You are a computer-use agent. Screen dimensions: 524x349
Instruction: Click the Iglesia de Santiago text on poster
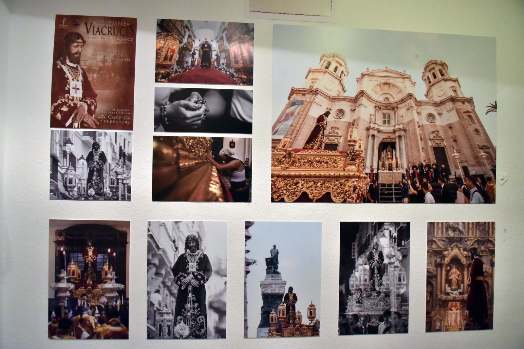click(x=115, y=109)
